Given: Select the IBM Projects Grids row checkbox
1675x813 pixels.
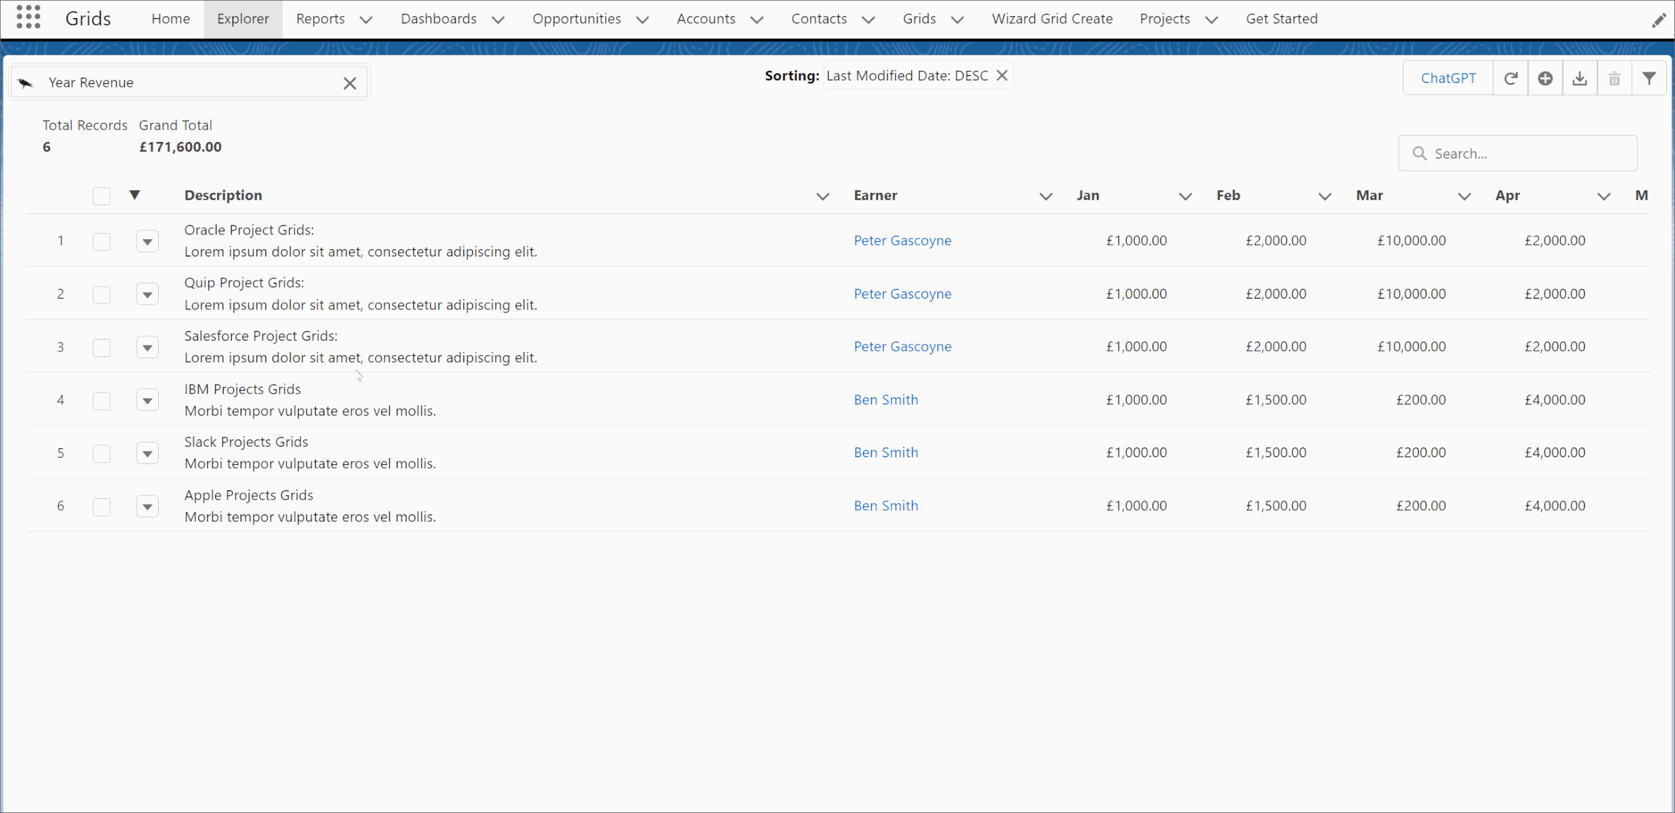Looking at the screenshot, I should (101, 400).
